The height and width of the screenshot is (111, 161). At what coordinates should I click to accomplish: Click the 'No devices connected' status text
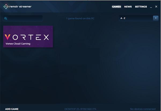coord(143,109)
